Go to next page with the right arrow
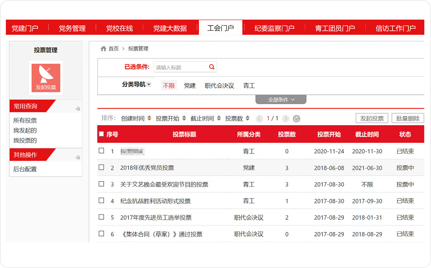The image size is (431, 268). [x=286, y=119]
